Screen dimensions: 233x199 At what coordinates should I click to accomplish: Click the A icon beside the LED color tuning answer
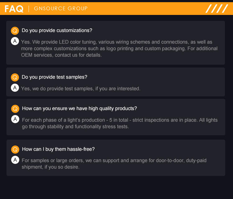pyautogui.click(x=15, y=41)
